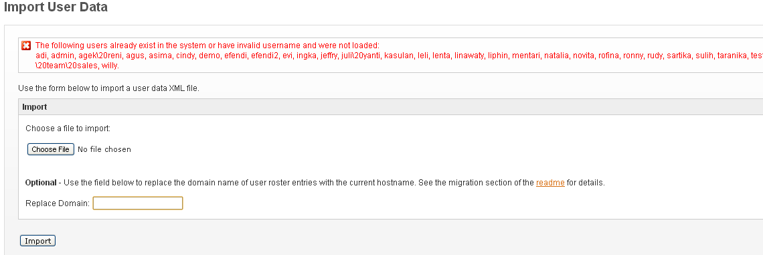Click the 'No file chosen' label

(x=104, y=149)
